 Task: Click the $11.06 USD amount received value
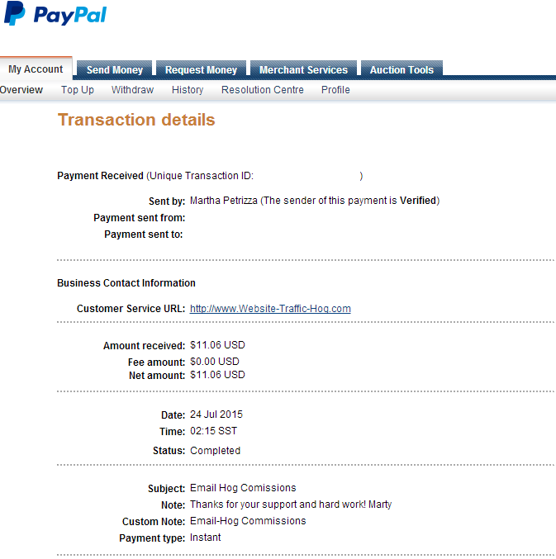217,345
